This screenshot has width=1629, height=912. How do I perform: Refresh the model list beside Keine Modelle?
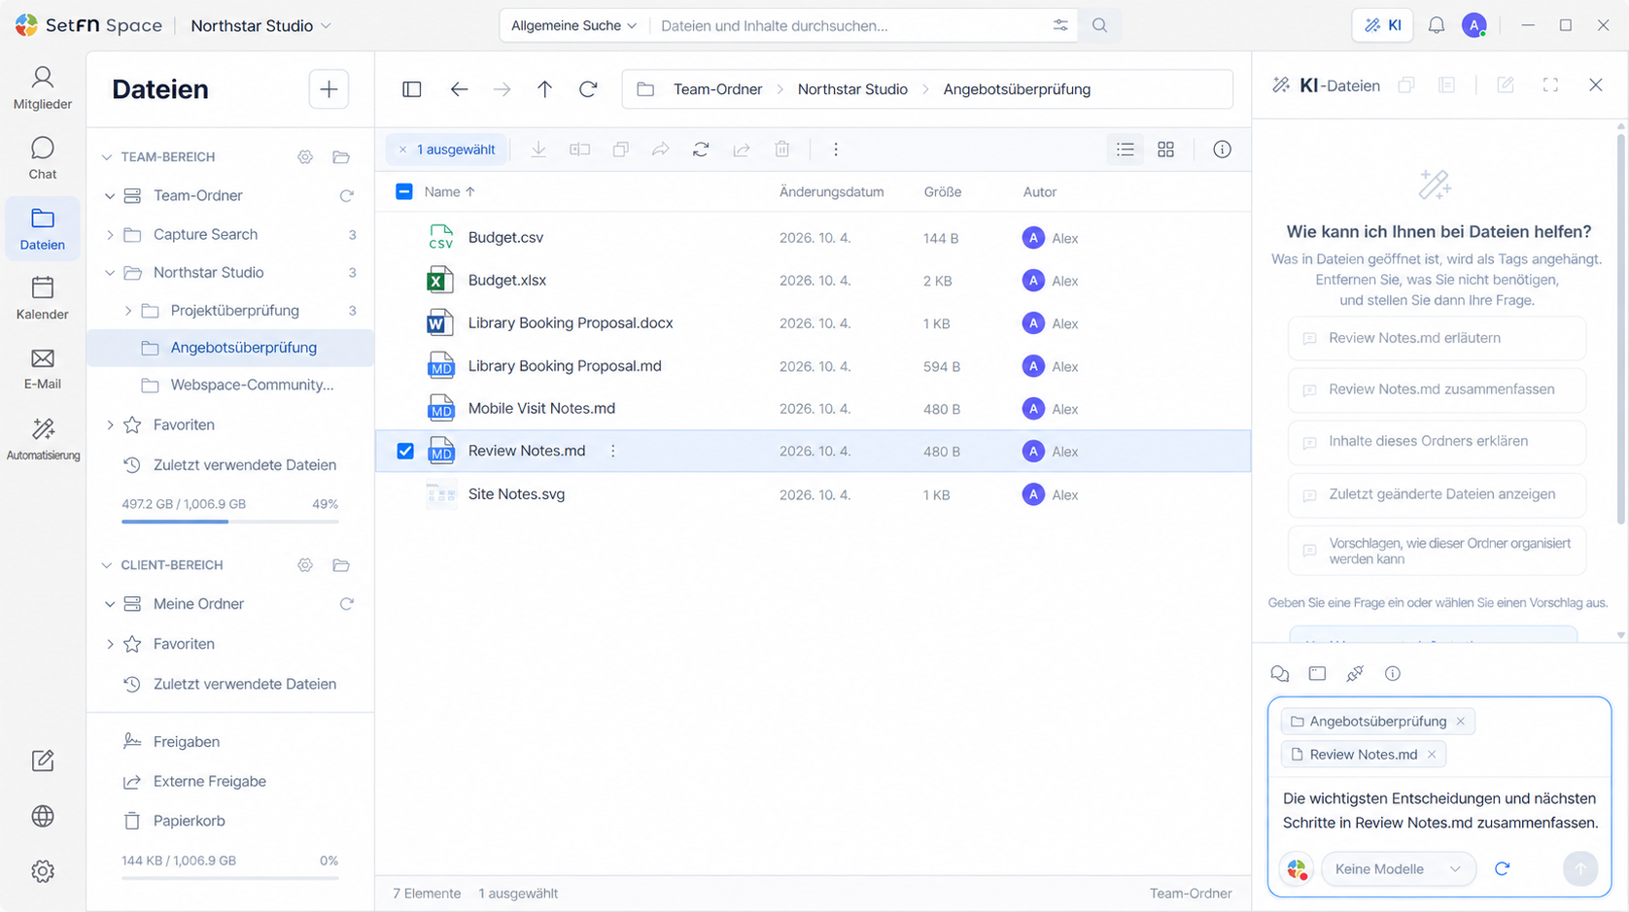[1502, 869]
